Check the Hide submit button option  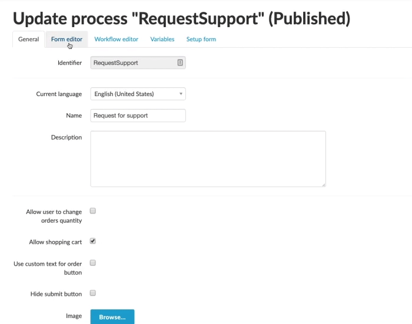[93, 293]
